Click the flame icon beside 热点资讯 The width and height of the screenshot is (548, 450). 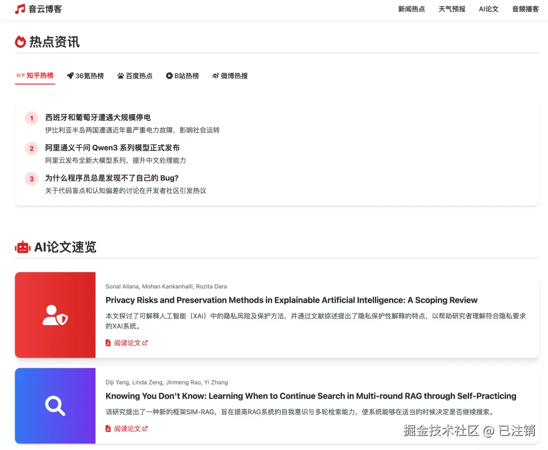[x=20, y=42]
